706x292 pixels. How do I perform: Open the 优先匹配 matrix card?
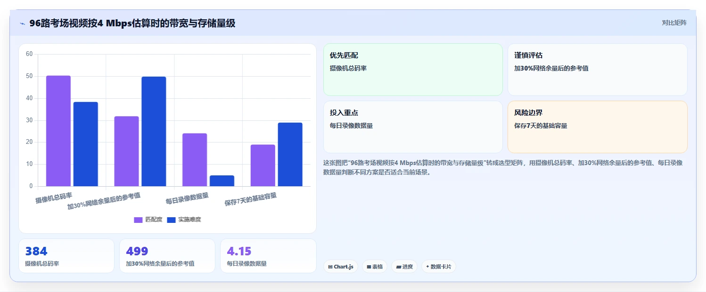point(413,70)
